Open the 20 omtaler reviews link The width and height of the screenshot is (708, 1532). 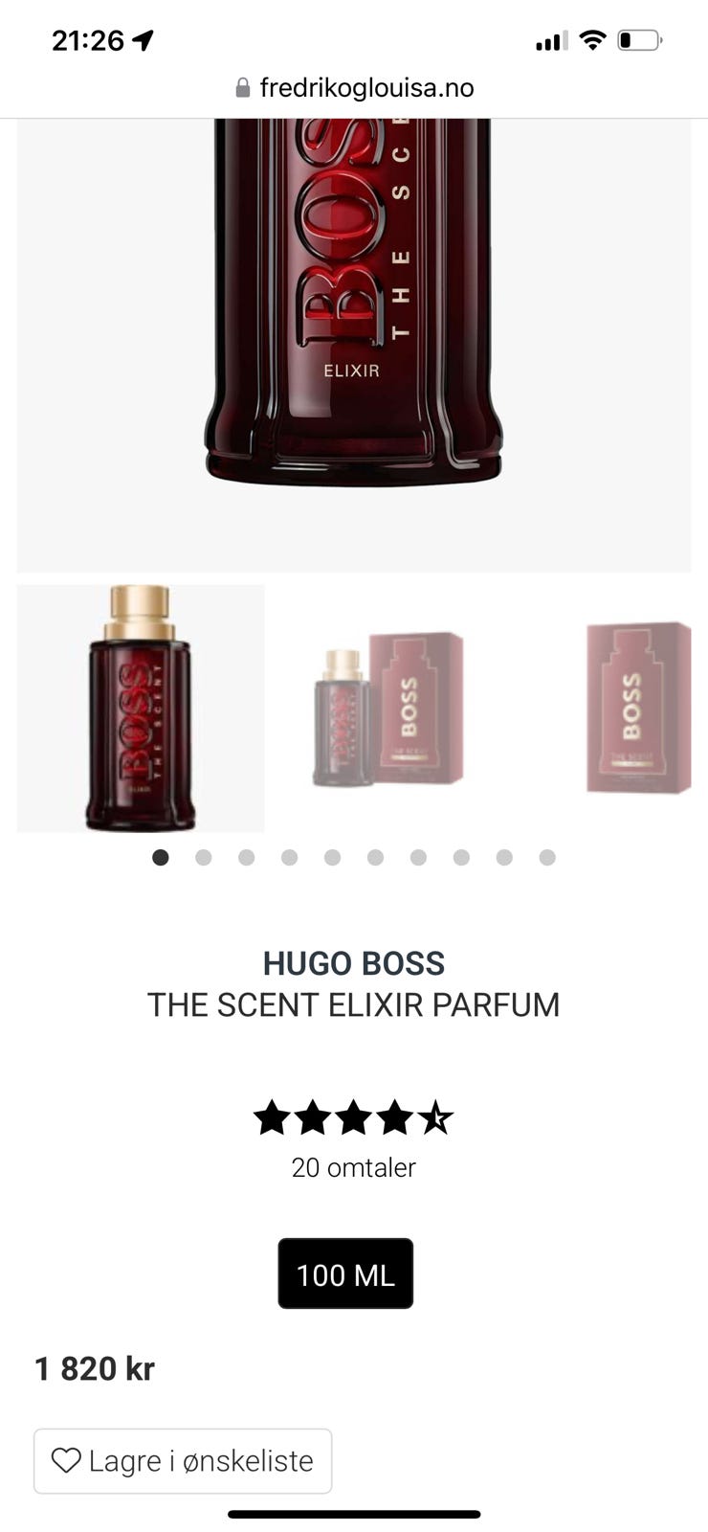[354, 1167]
